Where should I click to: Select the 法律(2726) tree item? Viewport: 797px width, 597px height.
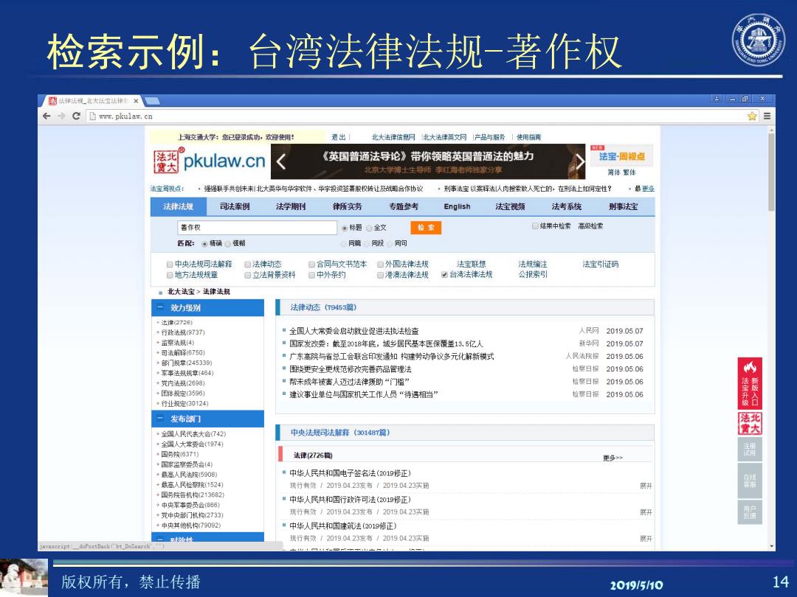pyautogui.click(x=177, y=323)
